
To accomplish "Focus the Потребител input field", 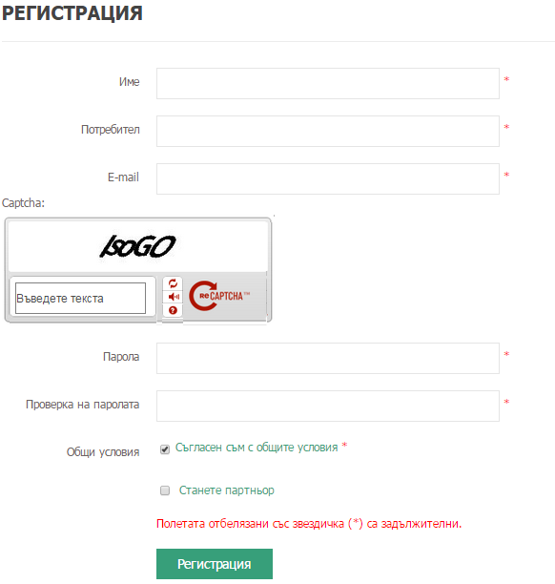I will coord(328,131).
